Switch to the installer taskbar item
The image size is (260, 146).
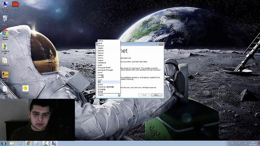(54, 143)
